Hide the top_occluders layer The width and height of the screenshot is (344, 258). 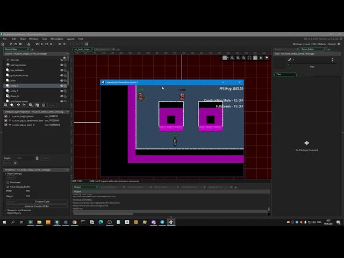(62, 70)
